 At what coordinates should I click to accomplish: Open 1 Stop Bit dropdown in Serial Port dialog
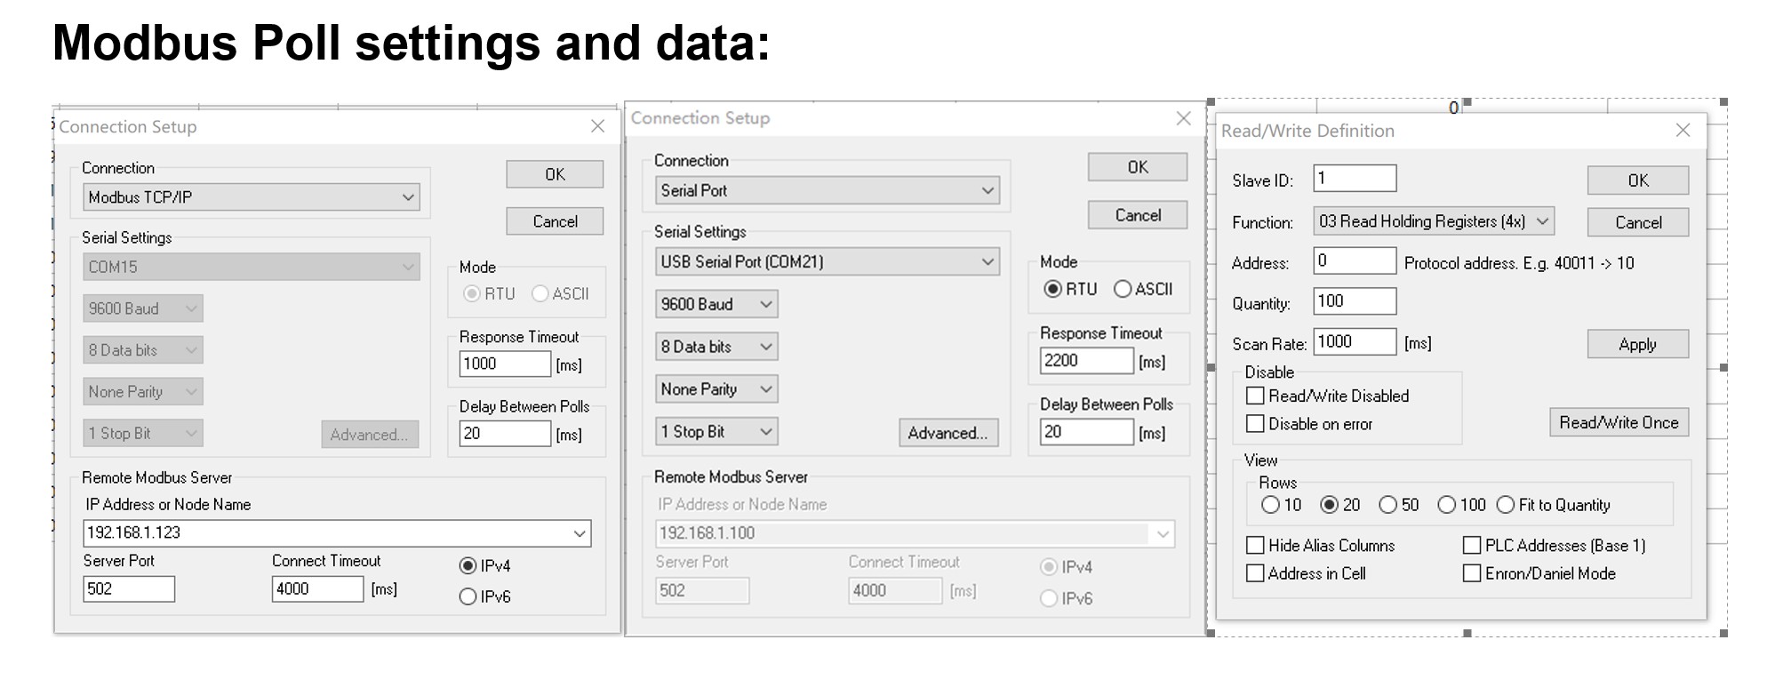tap(716, 432)
